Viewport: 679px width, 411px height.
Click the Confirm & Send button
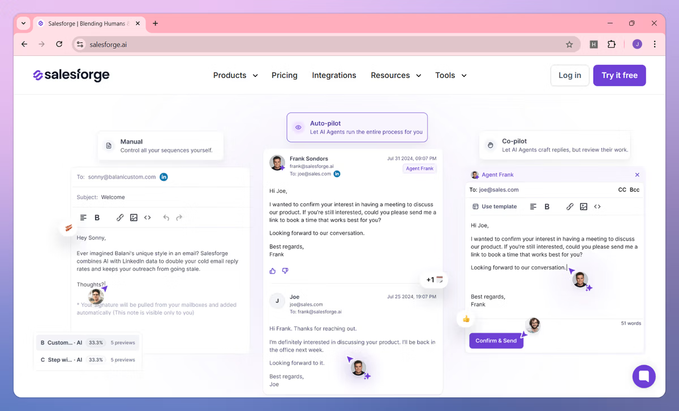pos(496,340)
